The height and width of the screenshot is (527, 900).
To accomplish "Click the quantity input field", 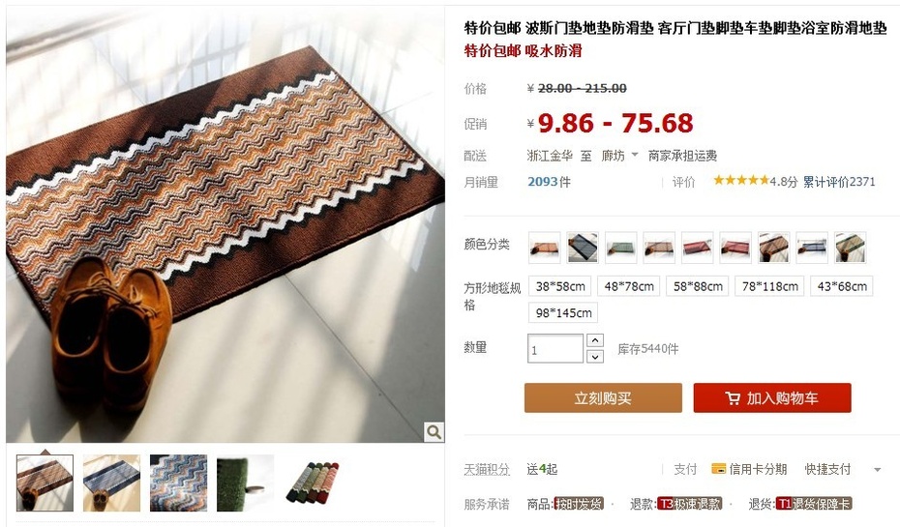I will pos(555,349).
